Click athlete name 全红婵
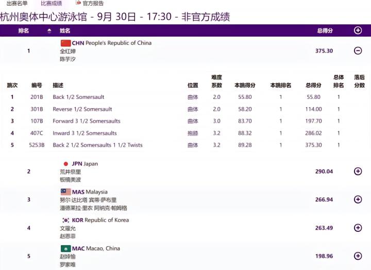 pos(68,51)
